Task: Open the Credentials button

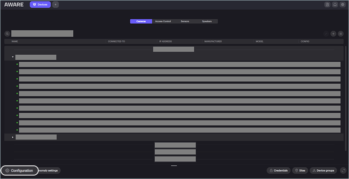Action: coord(278,170)
